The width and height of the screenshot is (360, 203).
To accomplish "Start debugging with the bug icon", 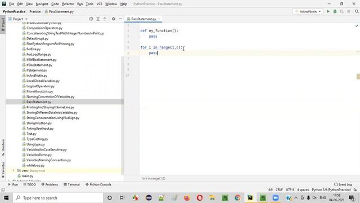I will point(335,11).
